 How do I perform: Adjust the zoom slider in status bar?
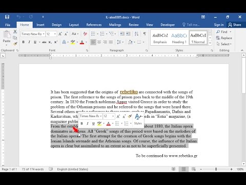216,169
